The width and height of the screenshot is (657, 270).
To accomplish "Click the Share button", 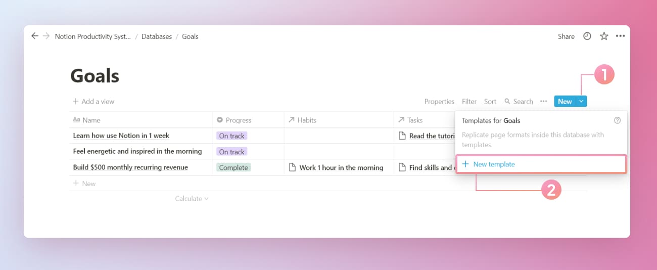I will [x=566, y=36].
